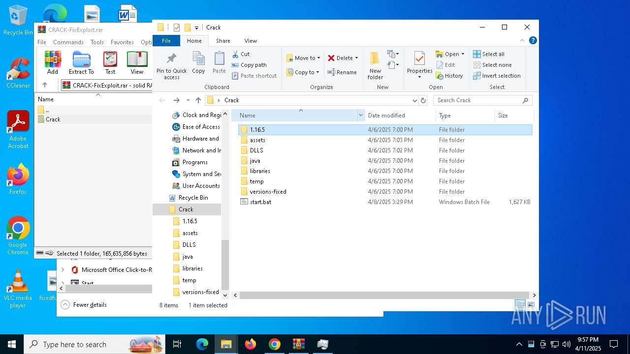Click Select all in ribbon

(489, 54)
